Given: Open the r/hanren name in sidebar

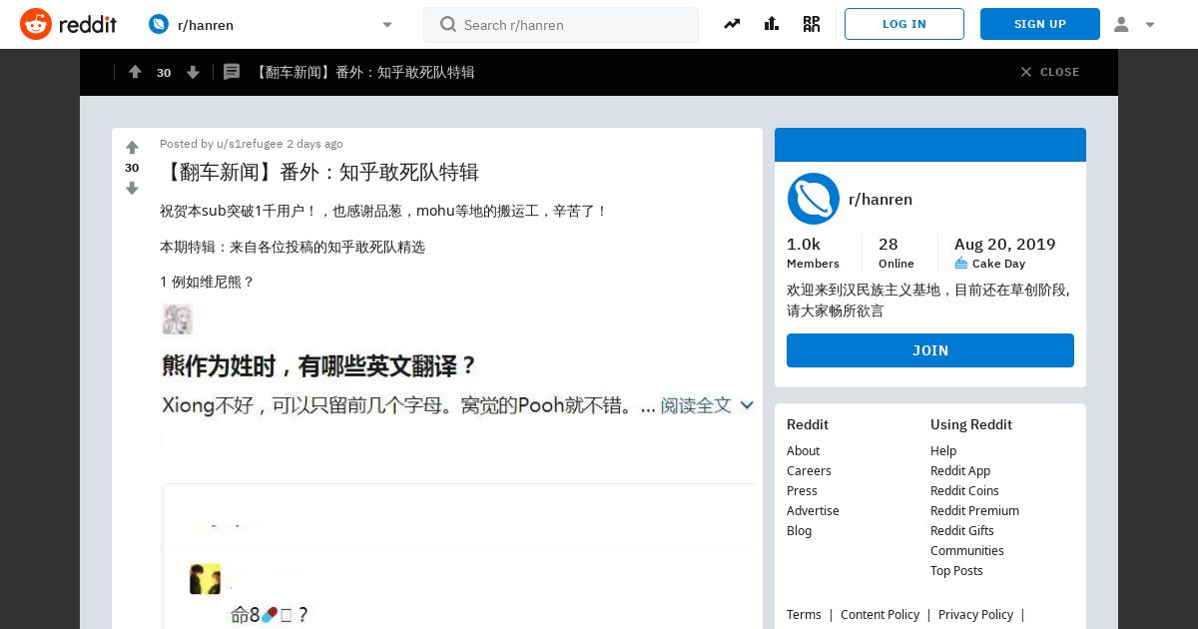Looking at the screenshot, I should coord(881,199).
